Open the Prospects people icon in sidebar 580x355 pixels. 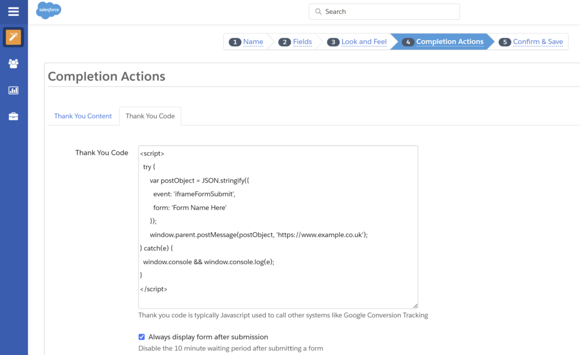coord(14,63)
